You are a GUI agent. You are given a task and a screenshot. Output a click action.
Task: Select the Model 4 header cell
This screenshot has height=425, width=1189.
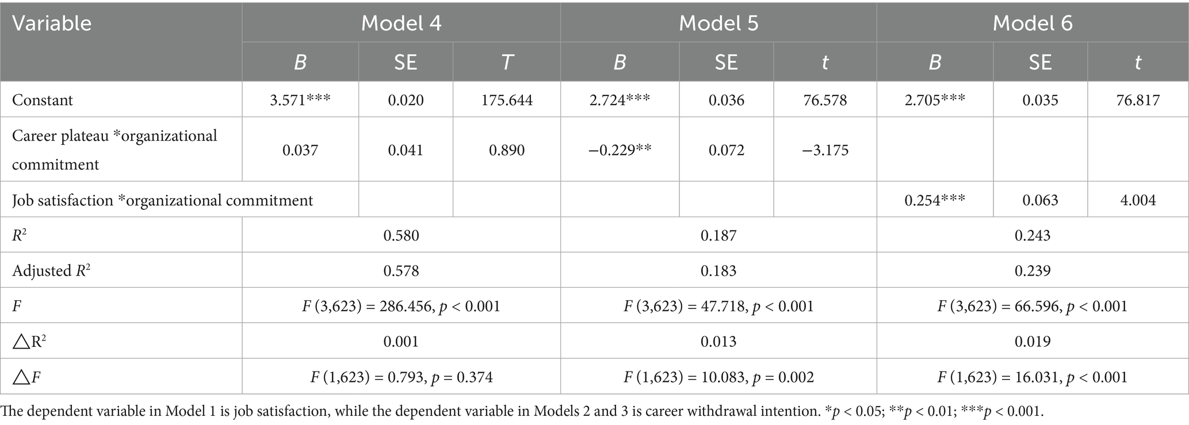click(x=401, y=24)
